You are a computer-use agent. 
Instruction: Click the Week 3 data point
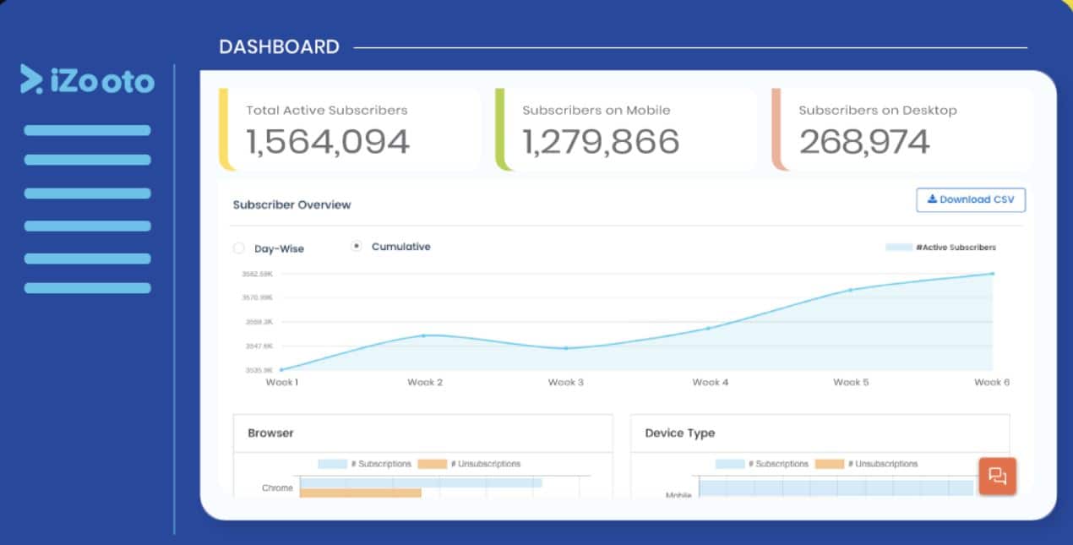(x=566, y=348)
